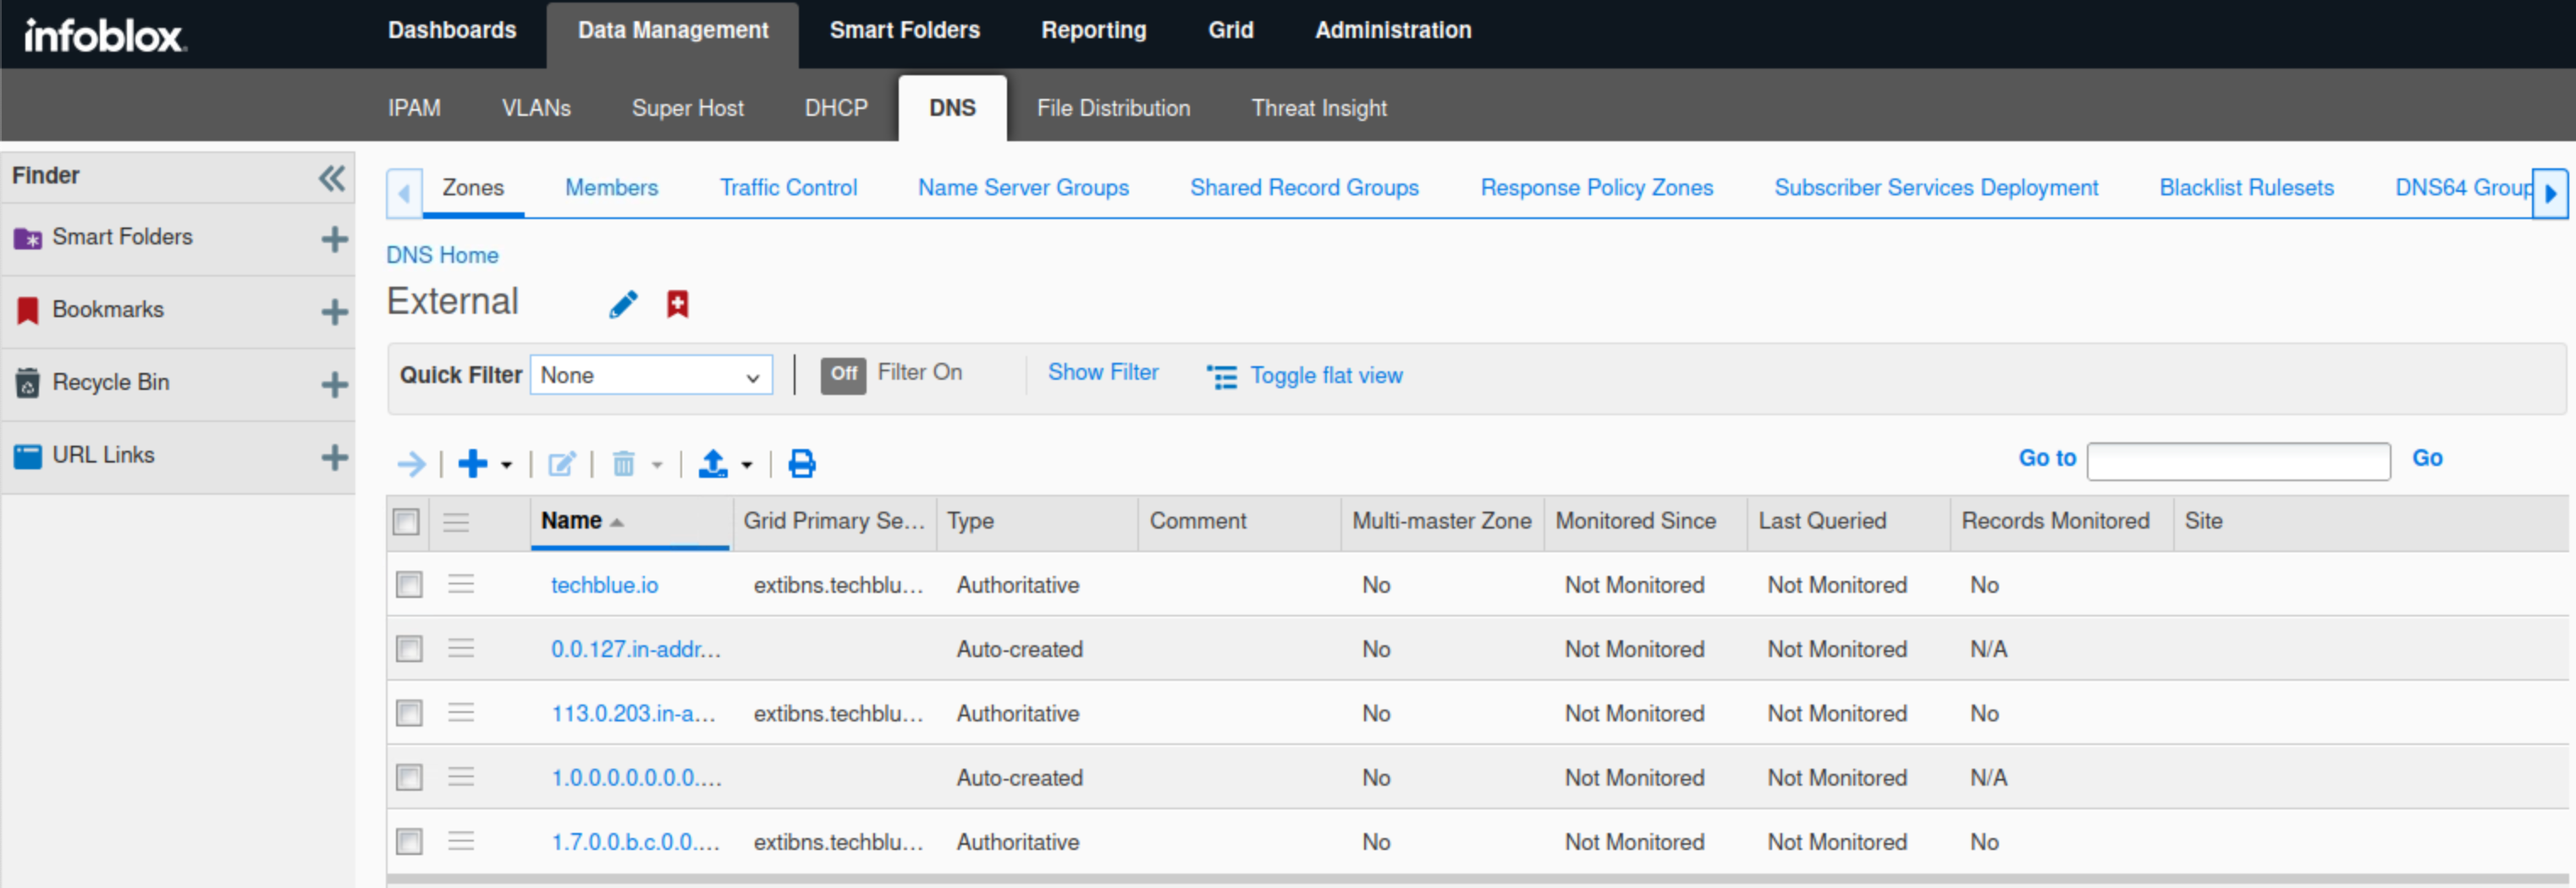Screen dimensions: 2576x888
Task: Expand the Add button dropdown arrow
Action: [x=506, y=464]
